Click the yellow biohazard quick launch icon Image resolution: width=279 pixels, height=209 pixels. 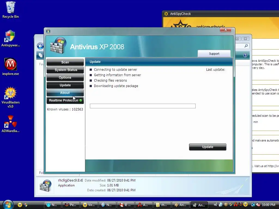[x=20, y=205]
